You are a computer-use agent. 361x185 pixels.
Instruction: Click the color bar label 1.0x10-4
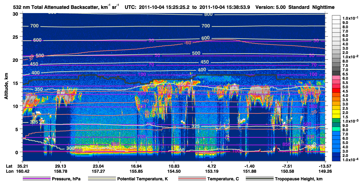350,160
